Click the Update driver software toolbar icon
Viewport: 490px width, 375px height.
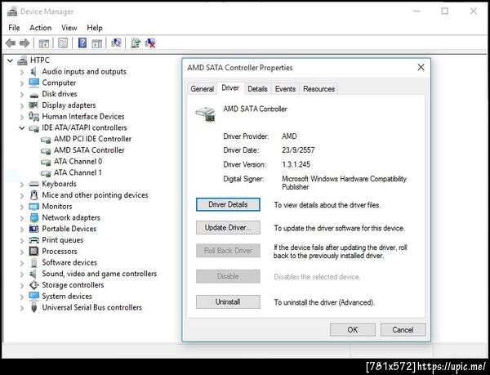(136, 42)
